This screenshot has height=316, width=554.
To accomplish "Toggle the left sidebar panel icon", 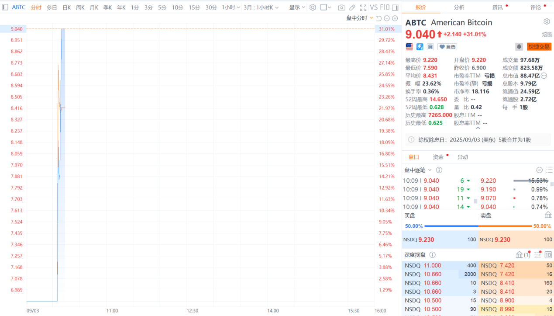I will 5,7.
